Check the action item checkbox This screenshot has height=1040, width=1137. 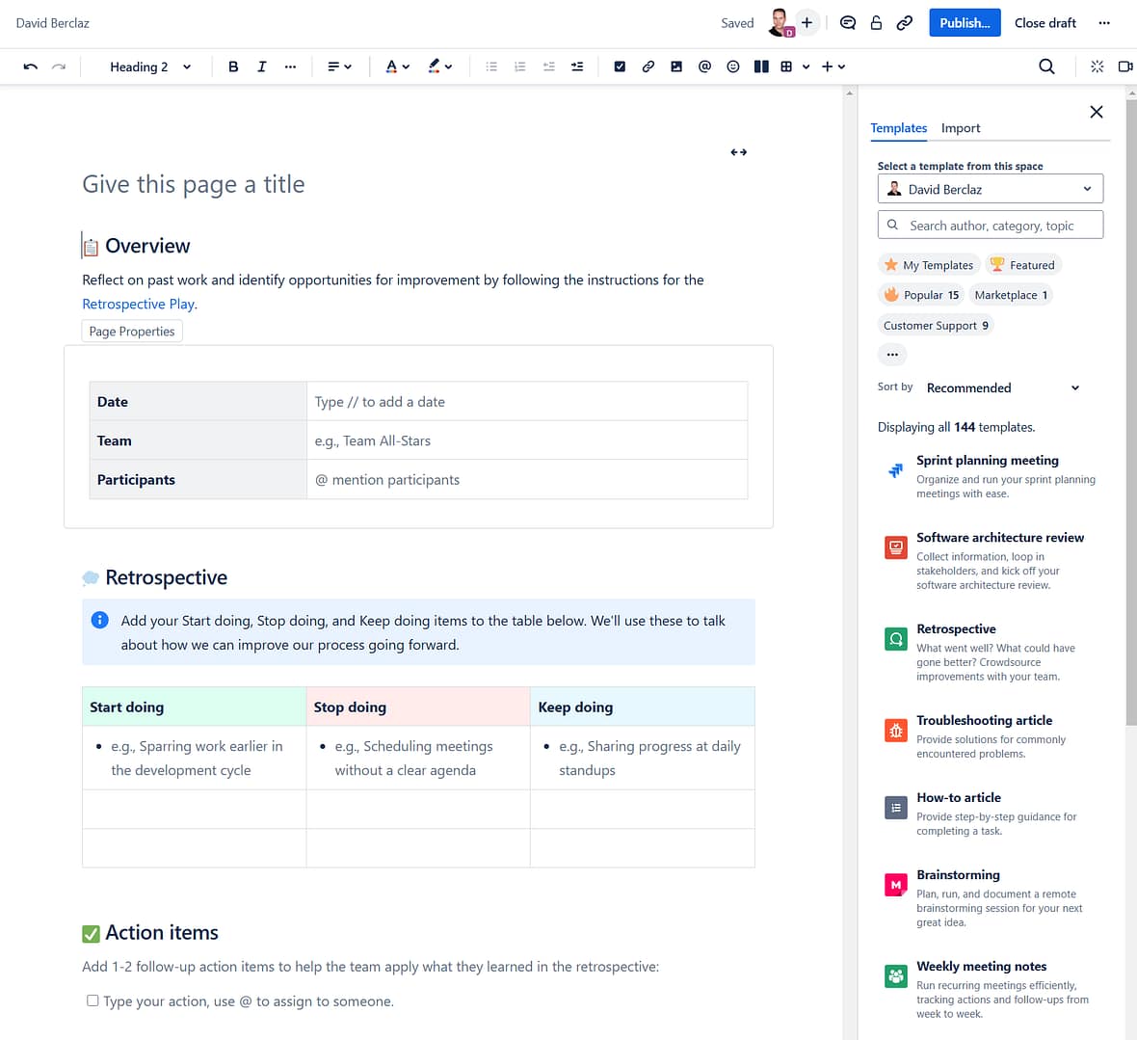(92, 1000)
